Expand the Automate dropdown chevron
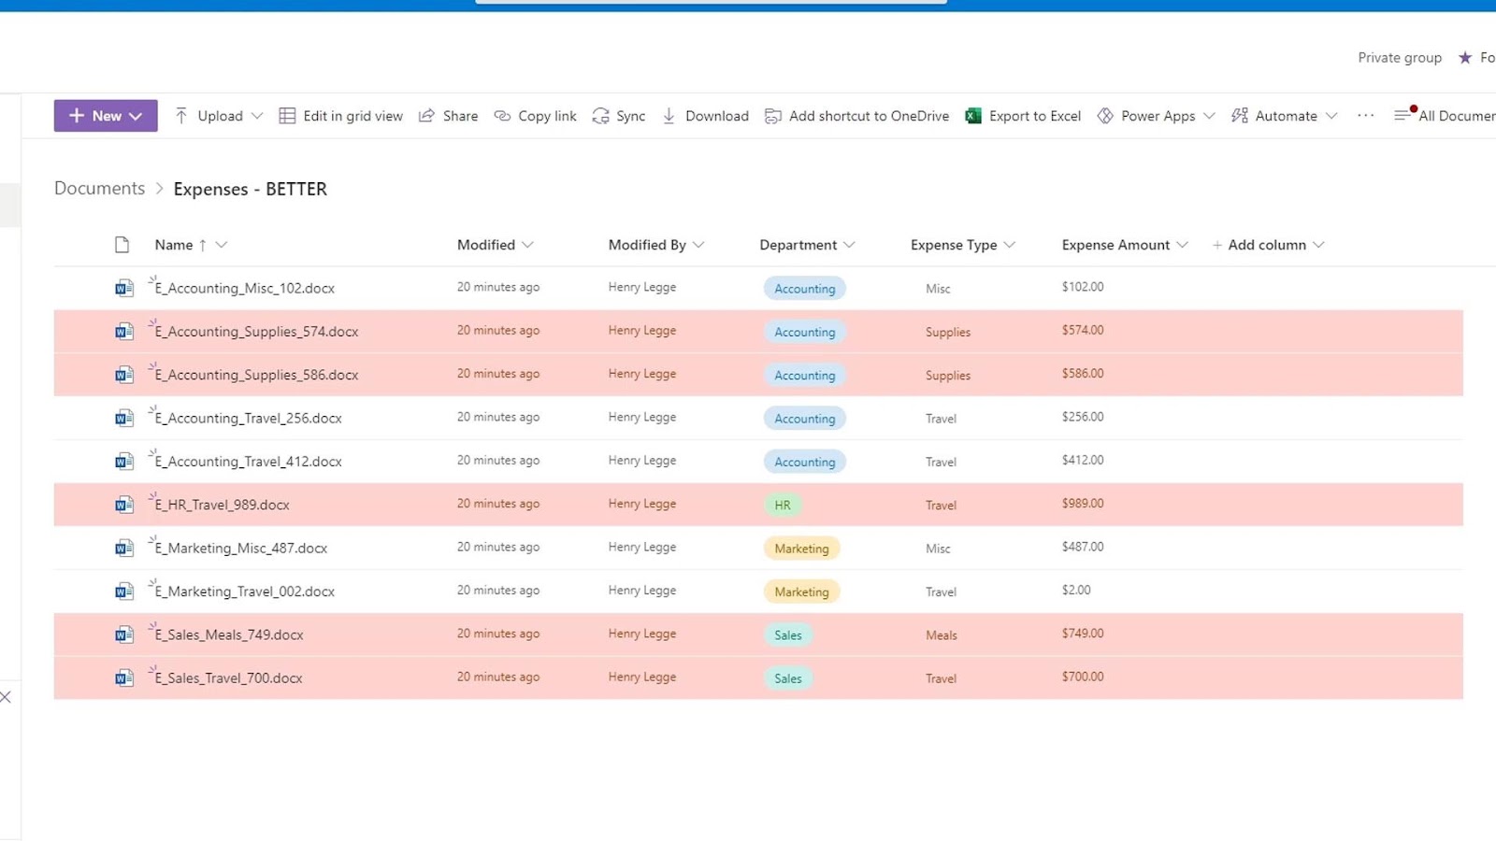Viewport: 1496px width, 841px height. (x=1331, y=116)
